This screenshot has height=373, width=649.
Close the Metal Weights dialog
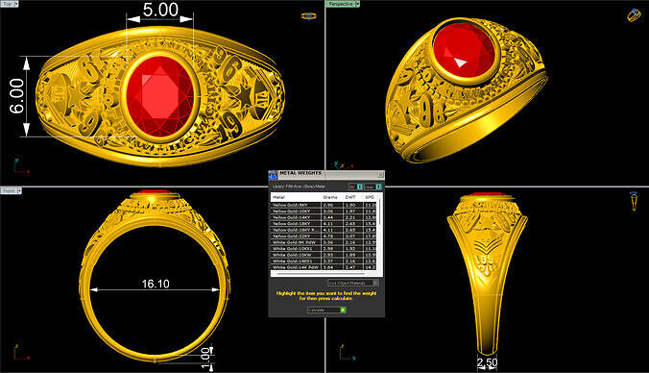click(381, 175)
